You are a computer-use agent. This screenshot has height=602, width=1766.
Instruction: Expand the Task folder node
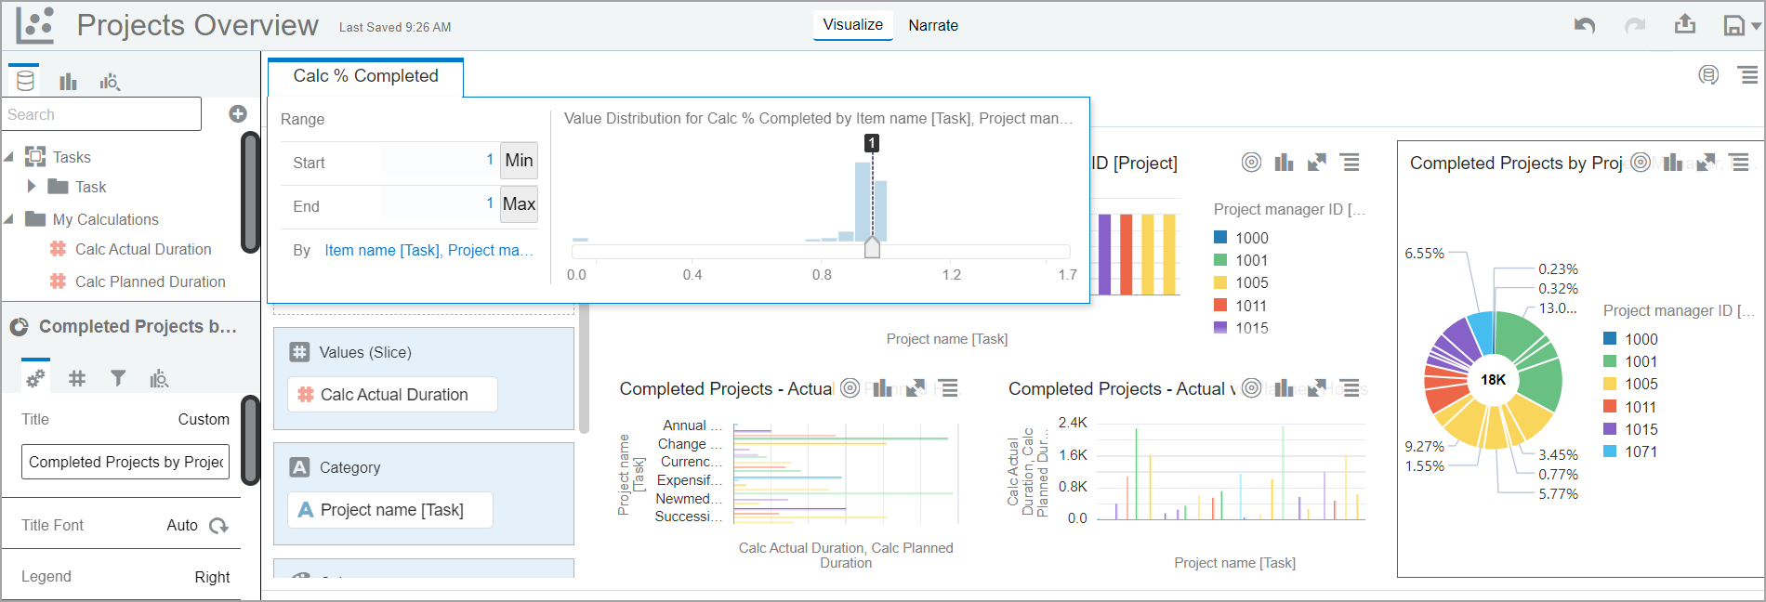pos(32,186)
